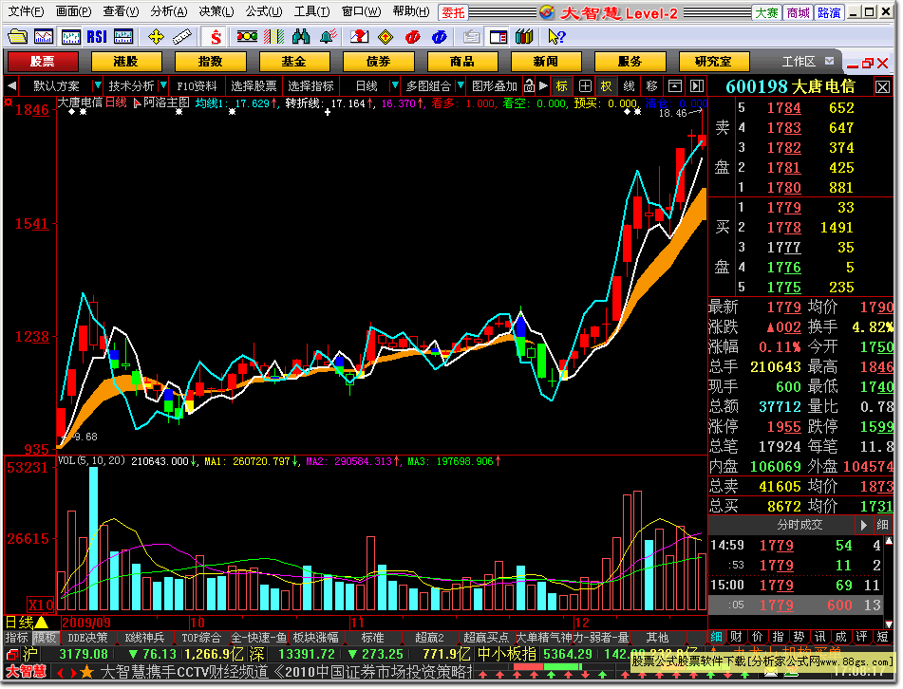
Task: Click the K-line chart toolbar icon
Action: [x=71, y=37]
